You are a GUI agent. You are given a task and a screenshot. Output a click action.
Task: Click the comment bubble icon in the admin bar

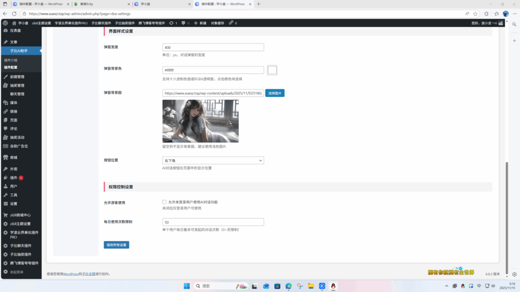click(184, 23)
